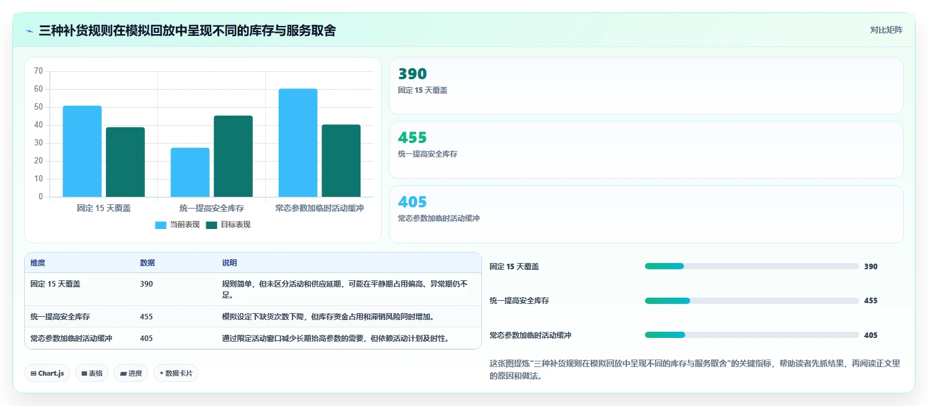The image size is (928, 406).
Task: Select the Chart.js tag chip
Action: coord(47,373)
